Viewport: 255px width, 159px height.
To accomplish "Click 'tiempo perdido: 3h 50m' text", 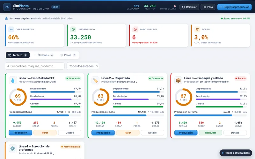I will coord(145,43).
